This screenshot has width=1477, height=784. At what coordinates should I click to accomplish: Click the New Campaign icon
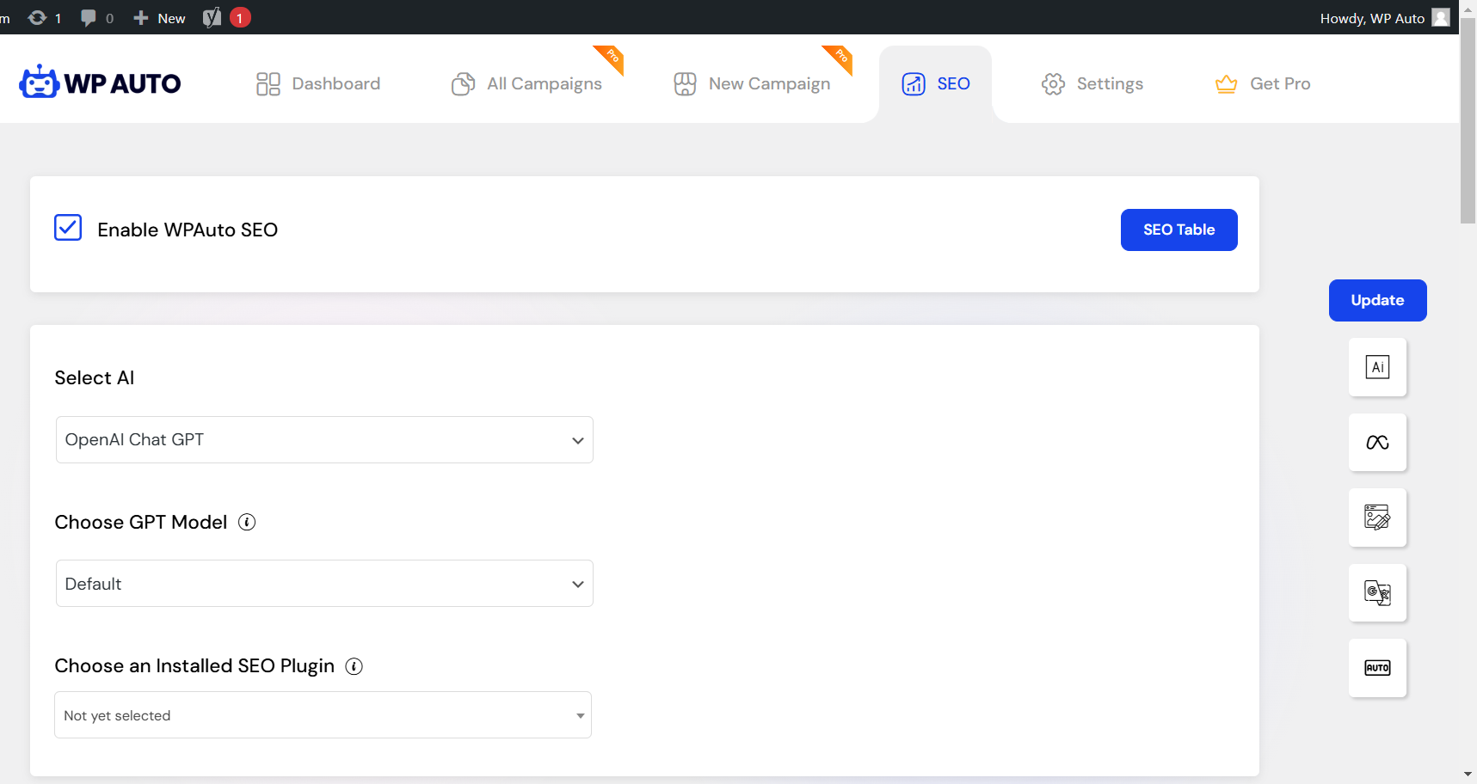pyautogui.click(x=685, y=83)
